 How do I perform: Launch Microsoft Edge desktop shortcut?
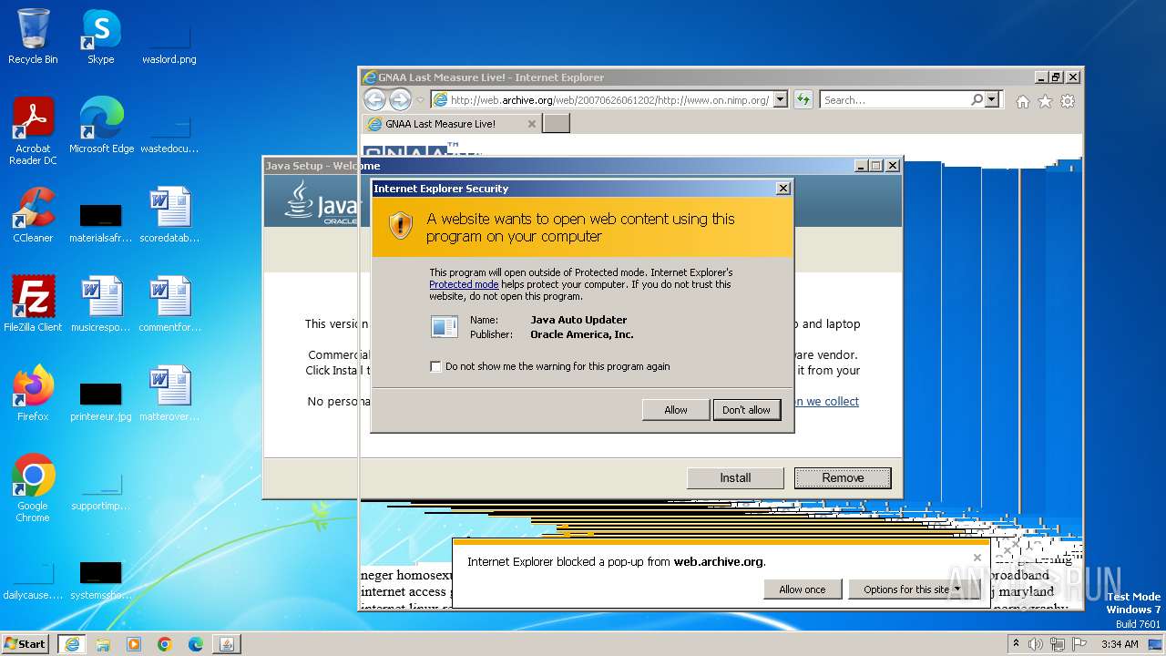(x=101, y=126)
